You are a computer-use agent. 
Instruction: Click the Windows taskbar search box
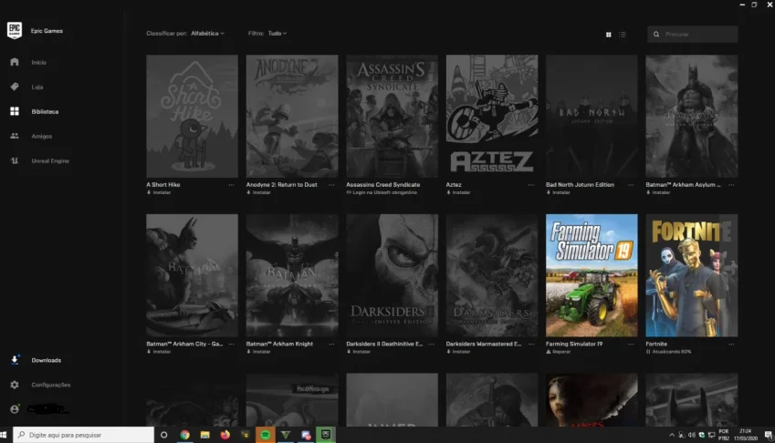(83, 435)
